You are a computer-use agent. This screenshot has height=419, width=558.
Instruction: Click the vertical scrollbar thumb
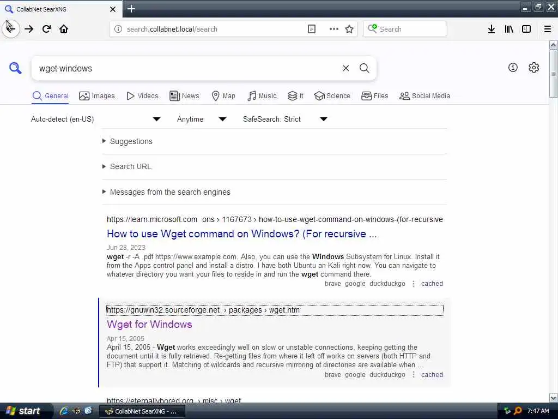point(554,74)
